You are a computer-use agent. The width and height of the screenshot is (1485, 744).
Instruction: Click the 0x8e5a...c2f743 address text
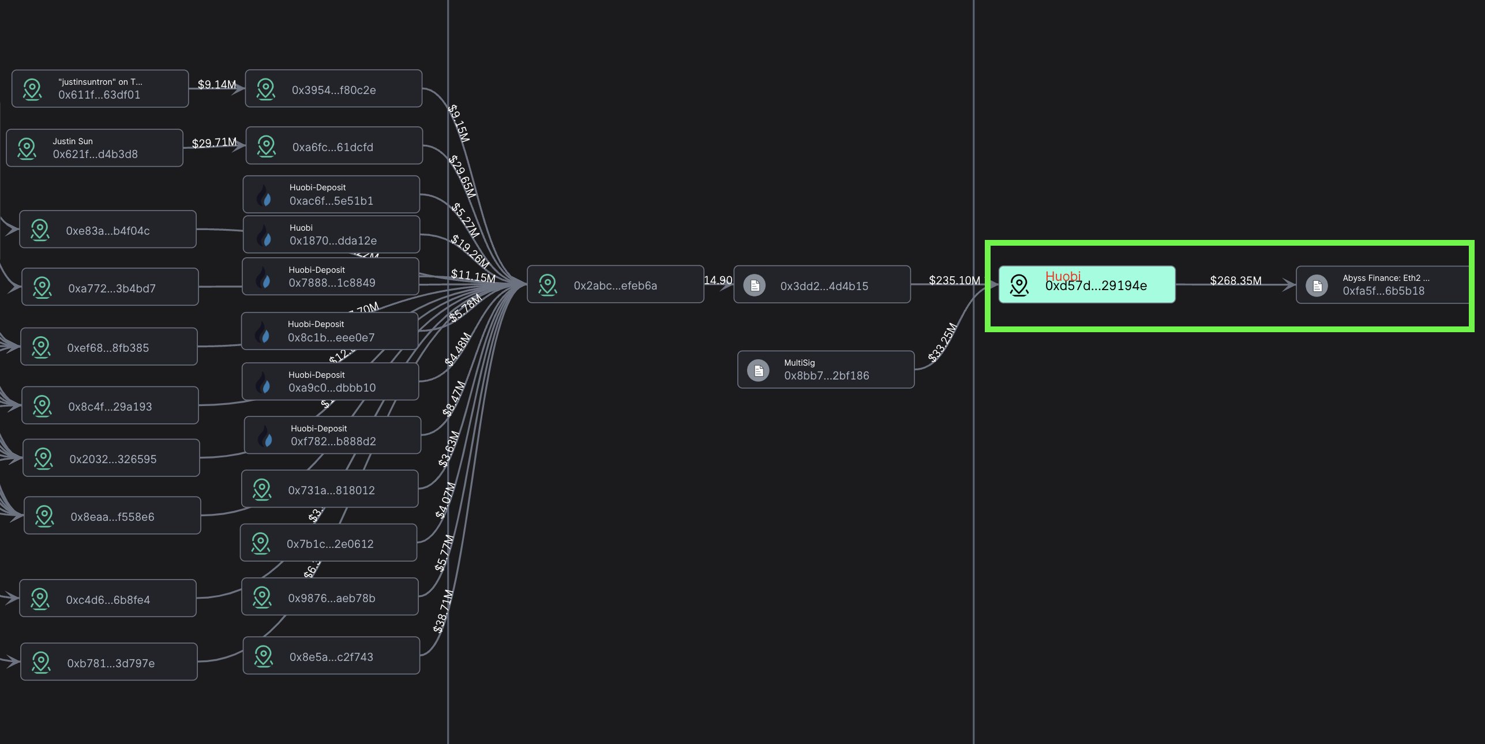(x=331, y=657)
